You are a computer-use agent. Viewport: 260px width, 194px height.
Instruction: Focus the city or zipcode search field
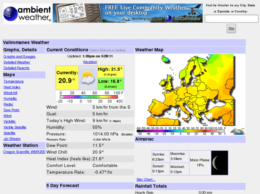tap(231, 19)
